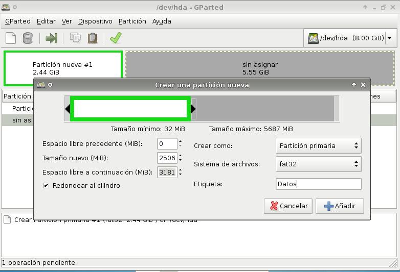Click the Resize/Move toolbar icon
This screenshot has width=400, height=272.
[x=51, y=38]
